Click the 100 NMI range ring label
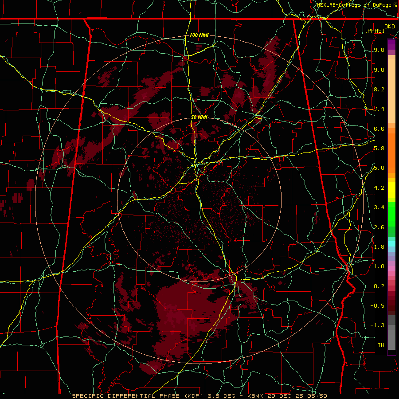Screen dimensions: 399x399 (199, 35)
